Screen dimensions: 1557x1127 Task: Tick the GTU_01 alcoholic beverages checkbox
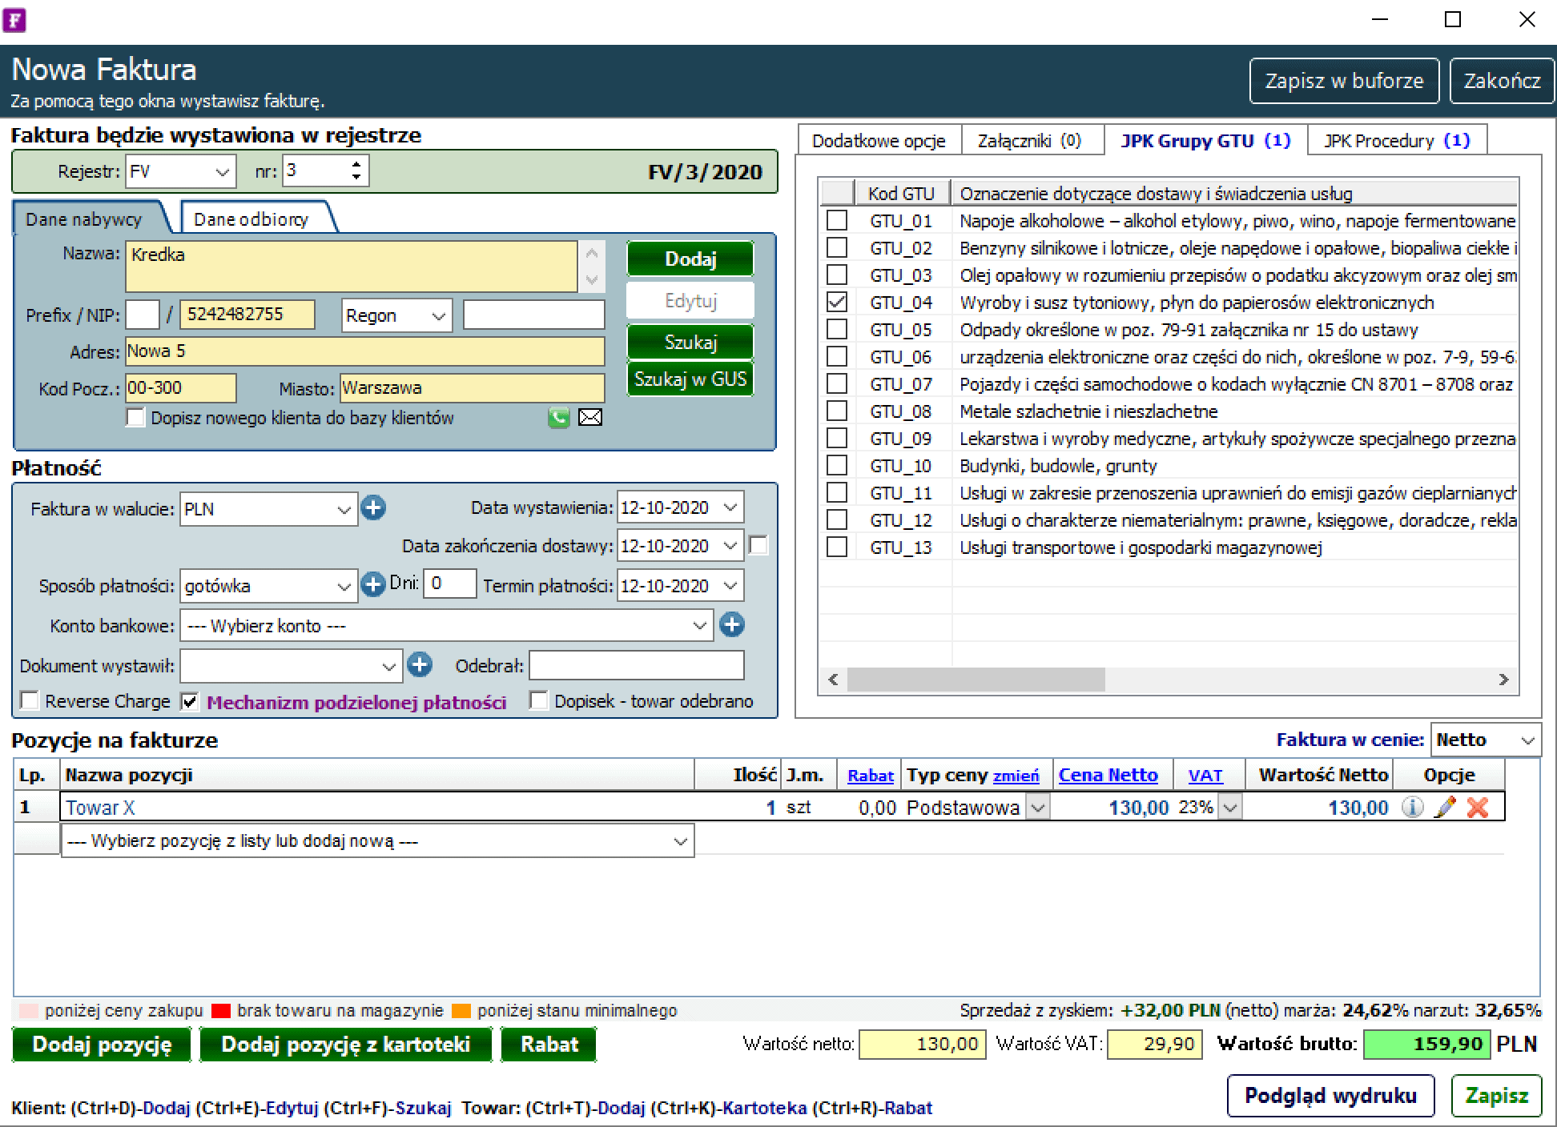[837, 220]
